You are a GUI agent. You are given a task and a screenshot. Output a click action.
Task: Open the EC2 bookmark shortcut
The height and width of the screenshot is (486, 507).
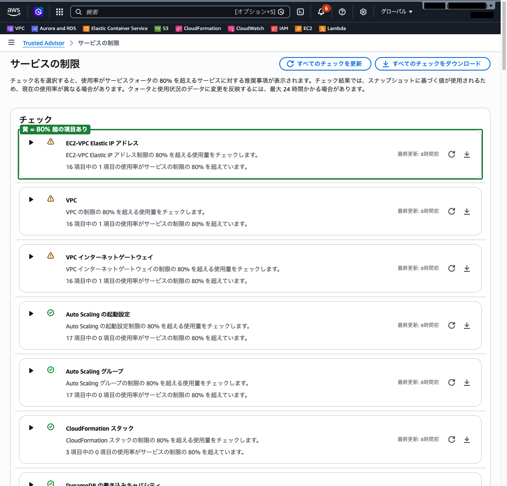pos(304,28)
